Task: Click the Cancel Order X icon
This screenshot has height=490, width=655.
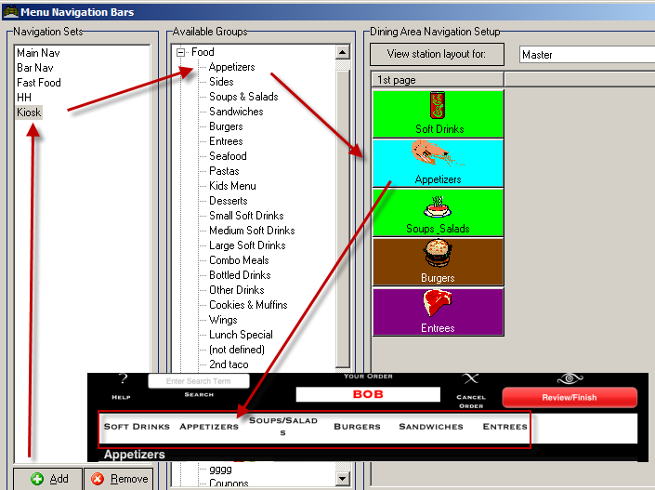Action: click(x=471, y=379)
